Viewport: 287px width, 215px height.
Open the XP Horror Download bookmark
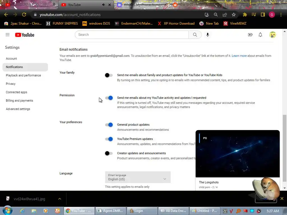pos(176,24)
